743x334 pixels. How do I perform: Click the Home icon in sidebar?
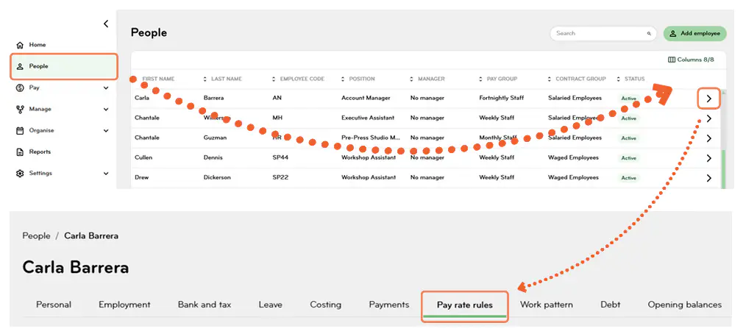[x=20, y=45]
